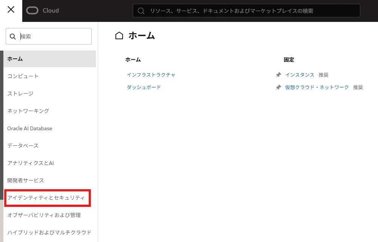Open the Oracle AI Database menu category
The width and height of the screenshot is (378, 242).
(x=30, y=128)
